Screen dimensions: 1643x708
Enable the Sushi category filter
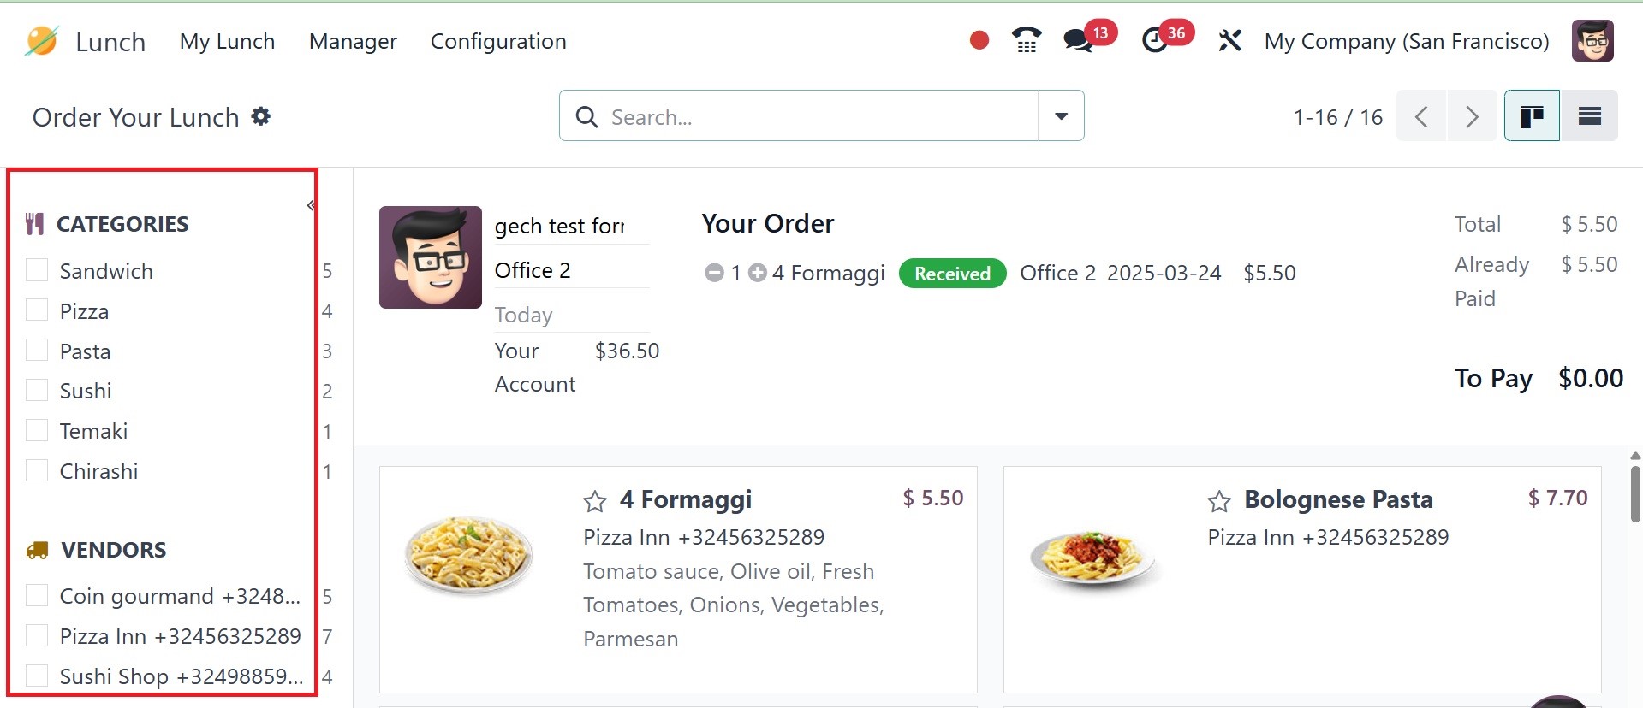click(37, 391)
